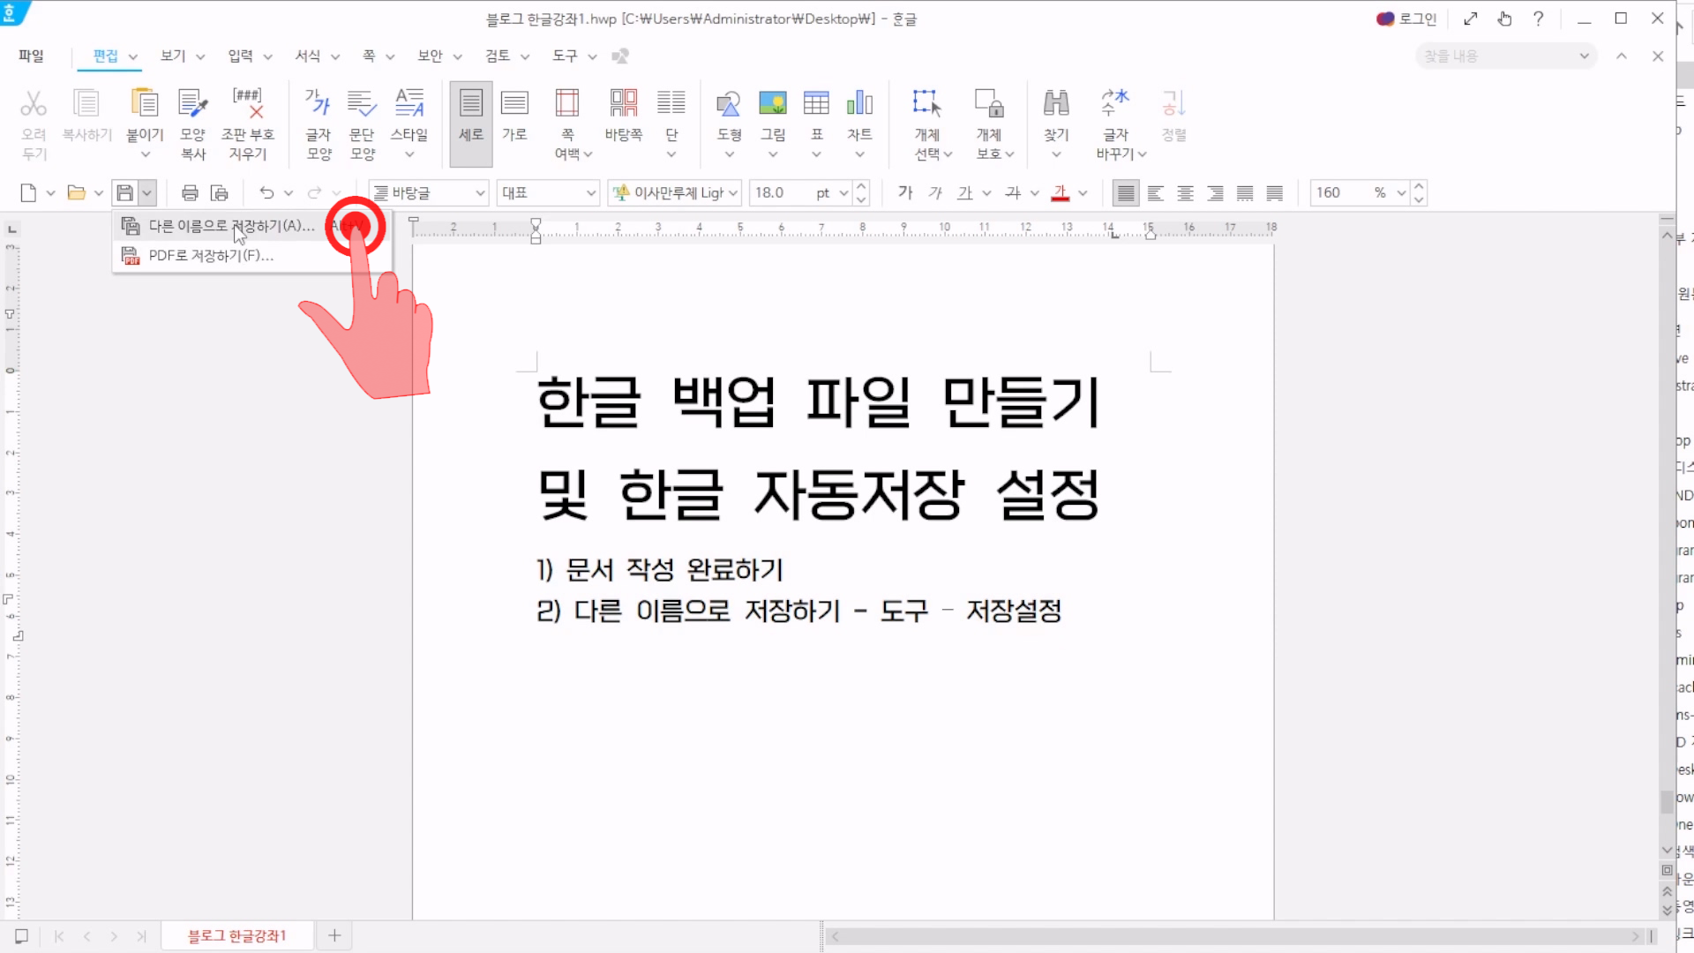Image resolution: width=1694 pixels, height=953 pixels.
Task: Expand the 이사만루체 Light font dropdown
Action: coord(733,192)
